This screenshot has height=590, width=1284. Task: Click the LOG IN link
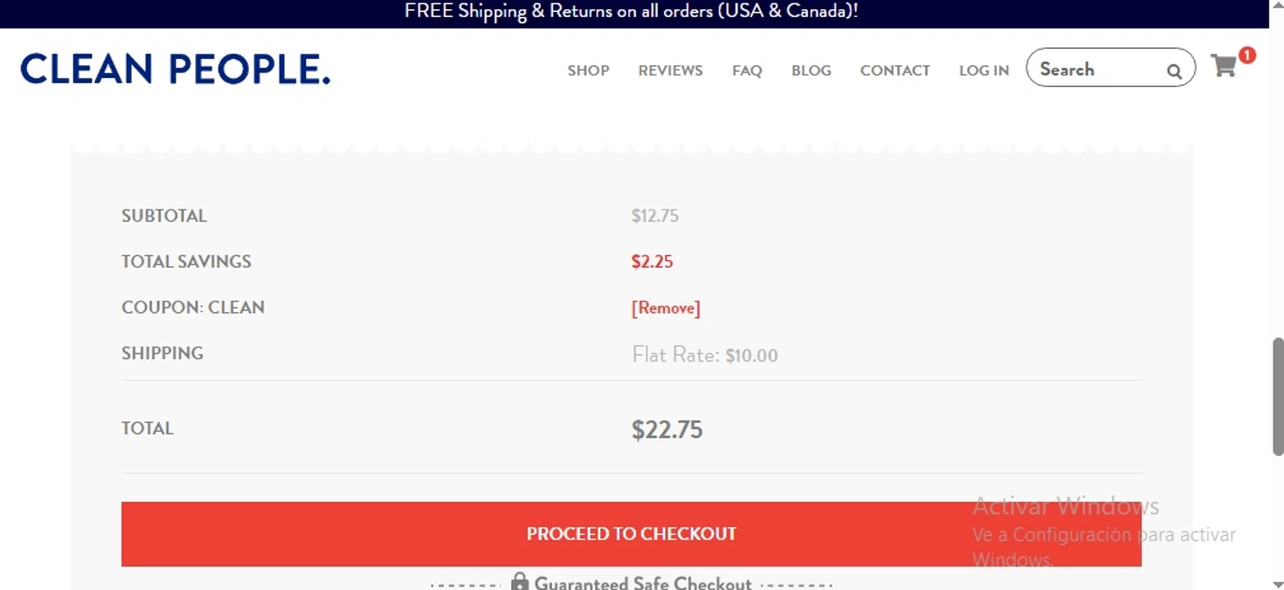[984, 71]
